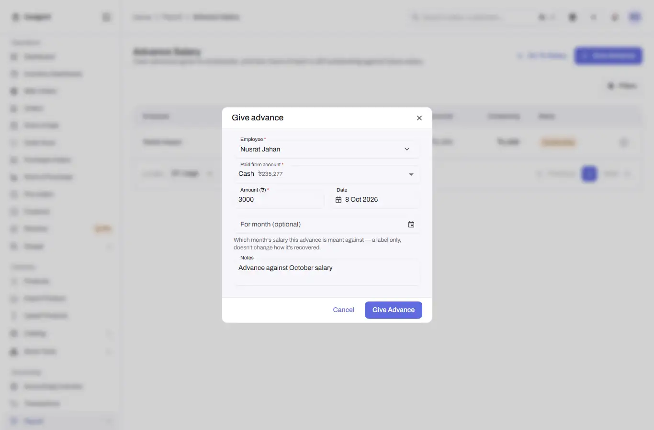The height and width of the screenshot is (430, 654).
Task: Close the Give advance dialog
Action: point(419,118)
